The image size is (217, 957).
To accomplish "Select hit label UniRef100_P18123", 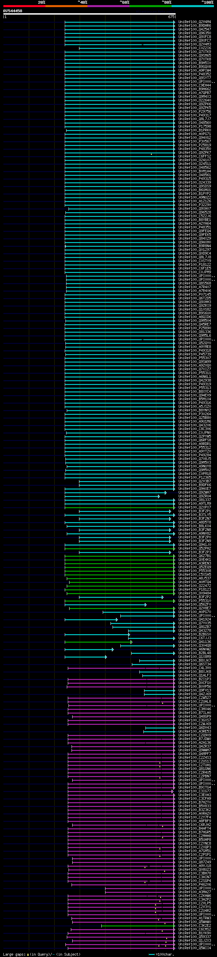I will point(195,590).
